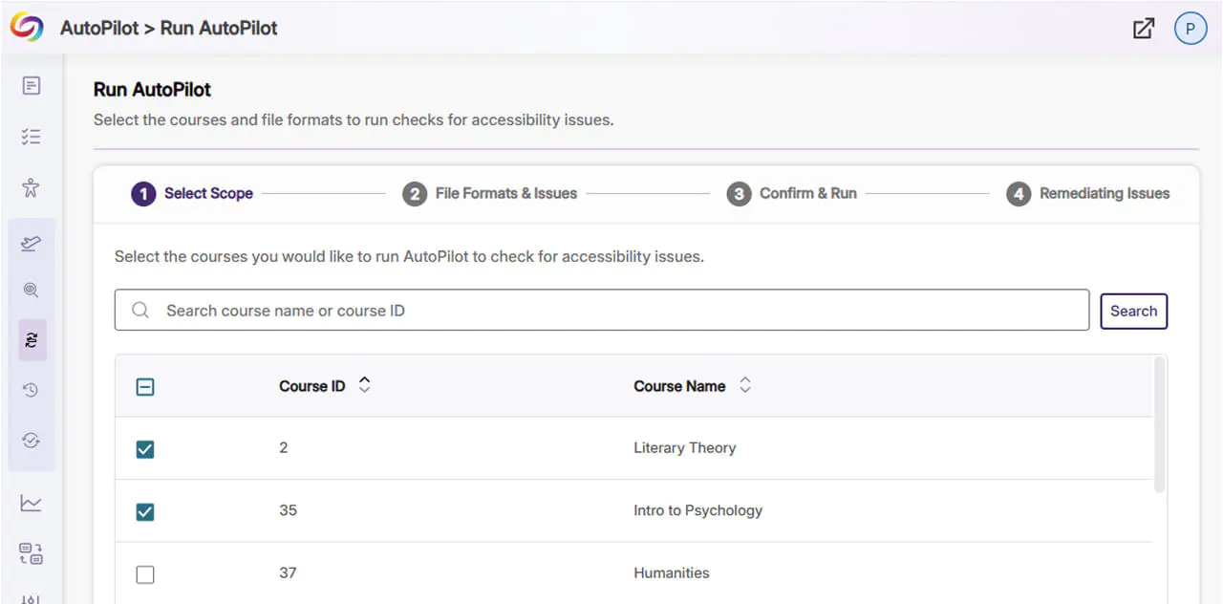Viewport: 1223px width, 604px height.
Task: Click the history clock icon in sidebar
Action: click(x=32, y=390)
